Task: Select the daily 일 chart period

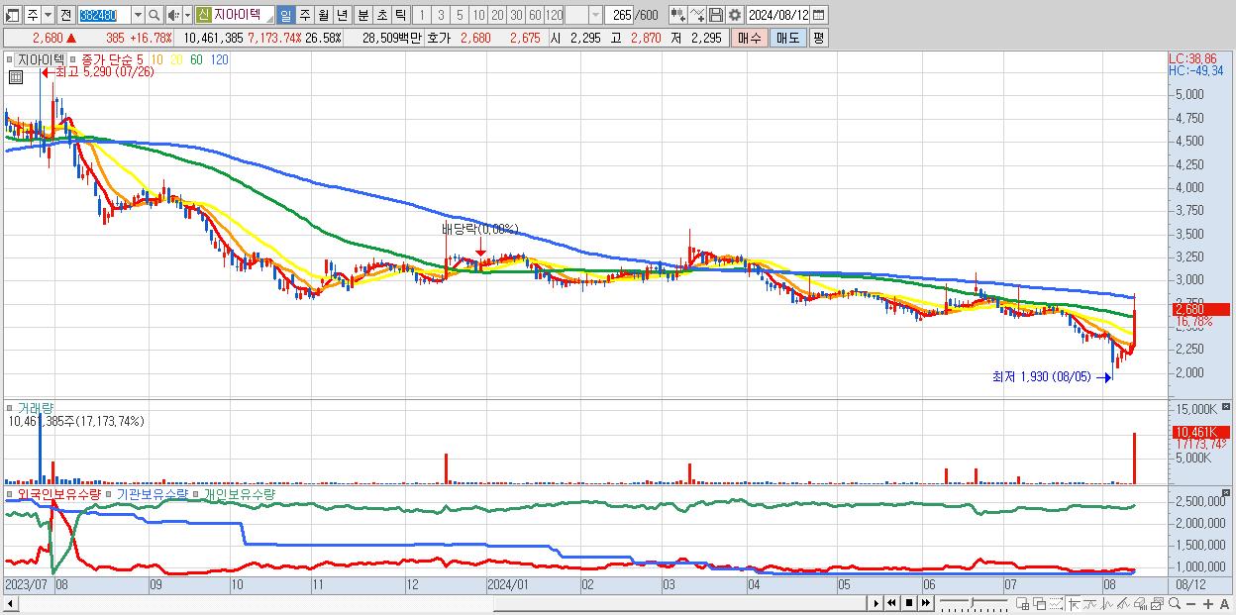Action: [285, 15]
